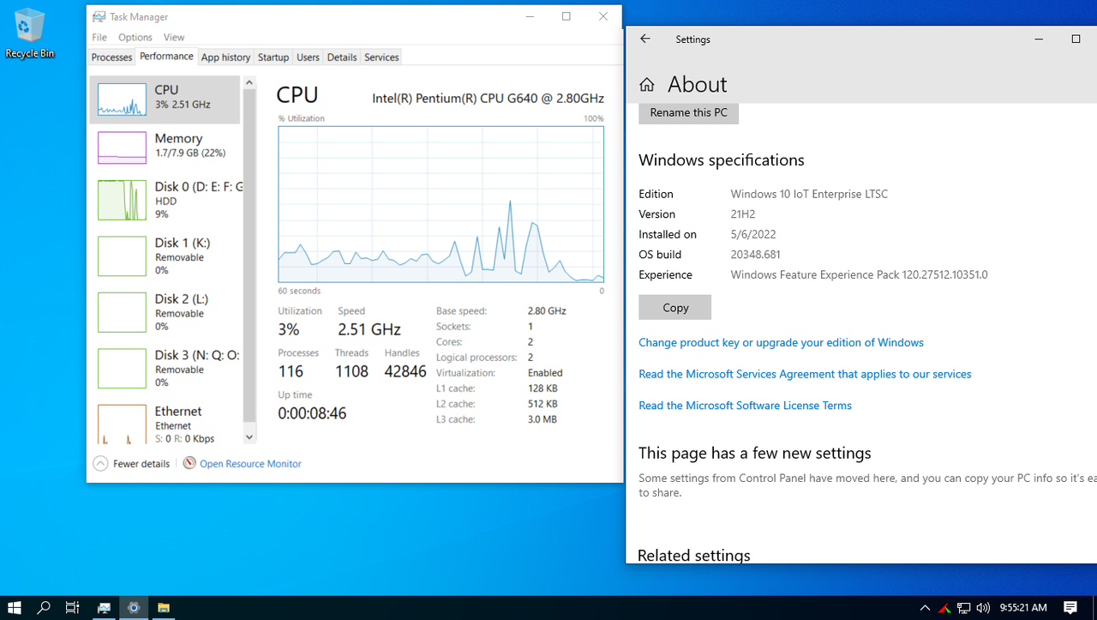Click the Copy button in Windows specifications
The width and height of the screenshot is (1097, 620).
(x=675, y=307)
